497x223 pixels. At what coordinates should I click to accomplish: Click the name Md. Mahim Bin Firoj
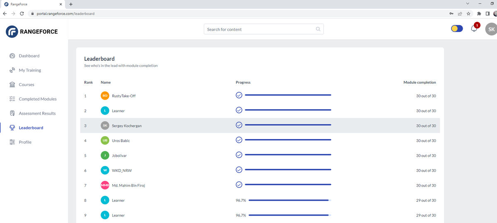pyautogui.click(x=128, y=185)
